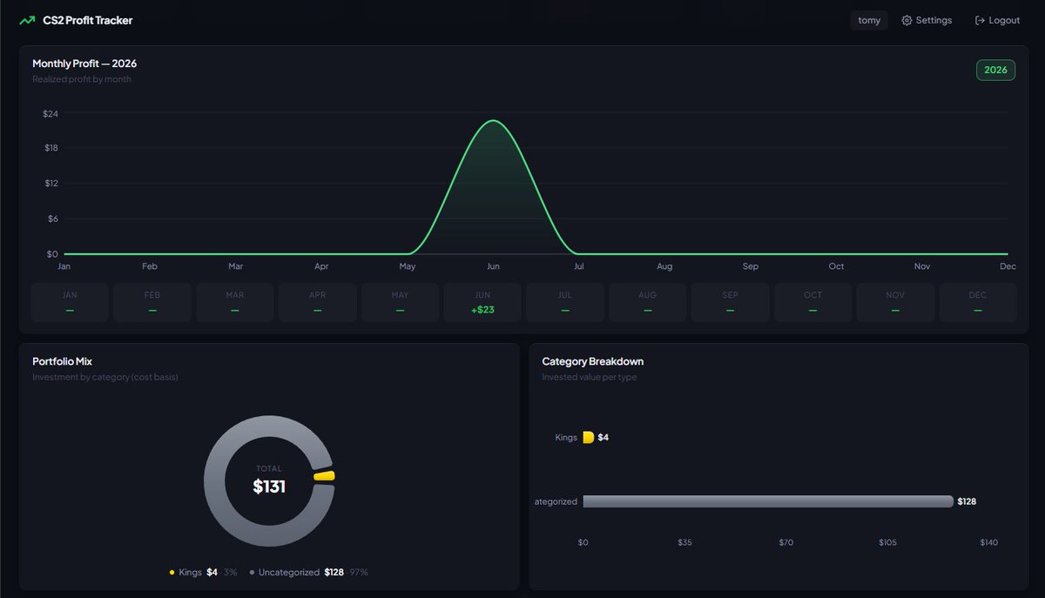Click the 97% legend percentage
The width and height of the screenshot is (1045, 598).
[359, 573]
